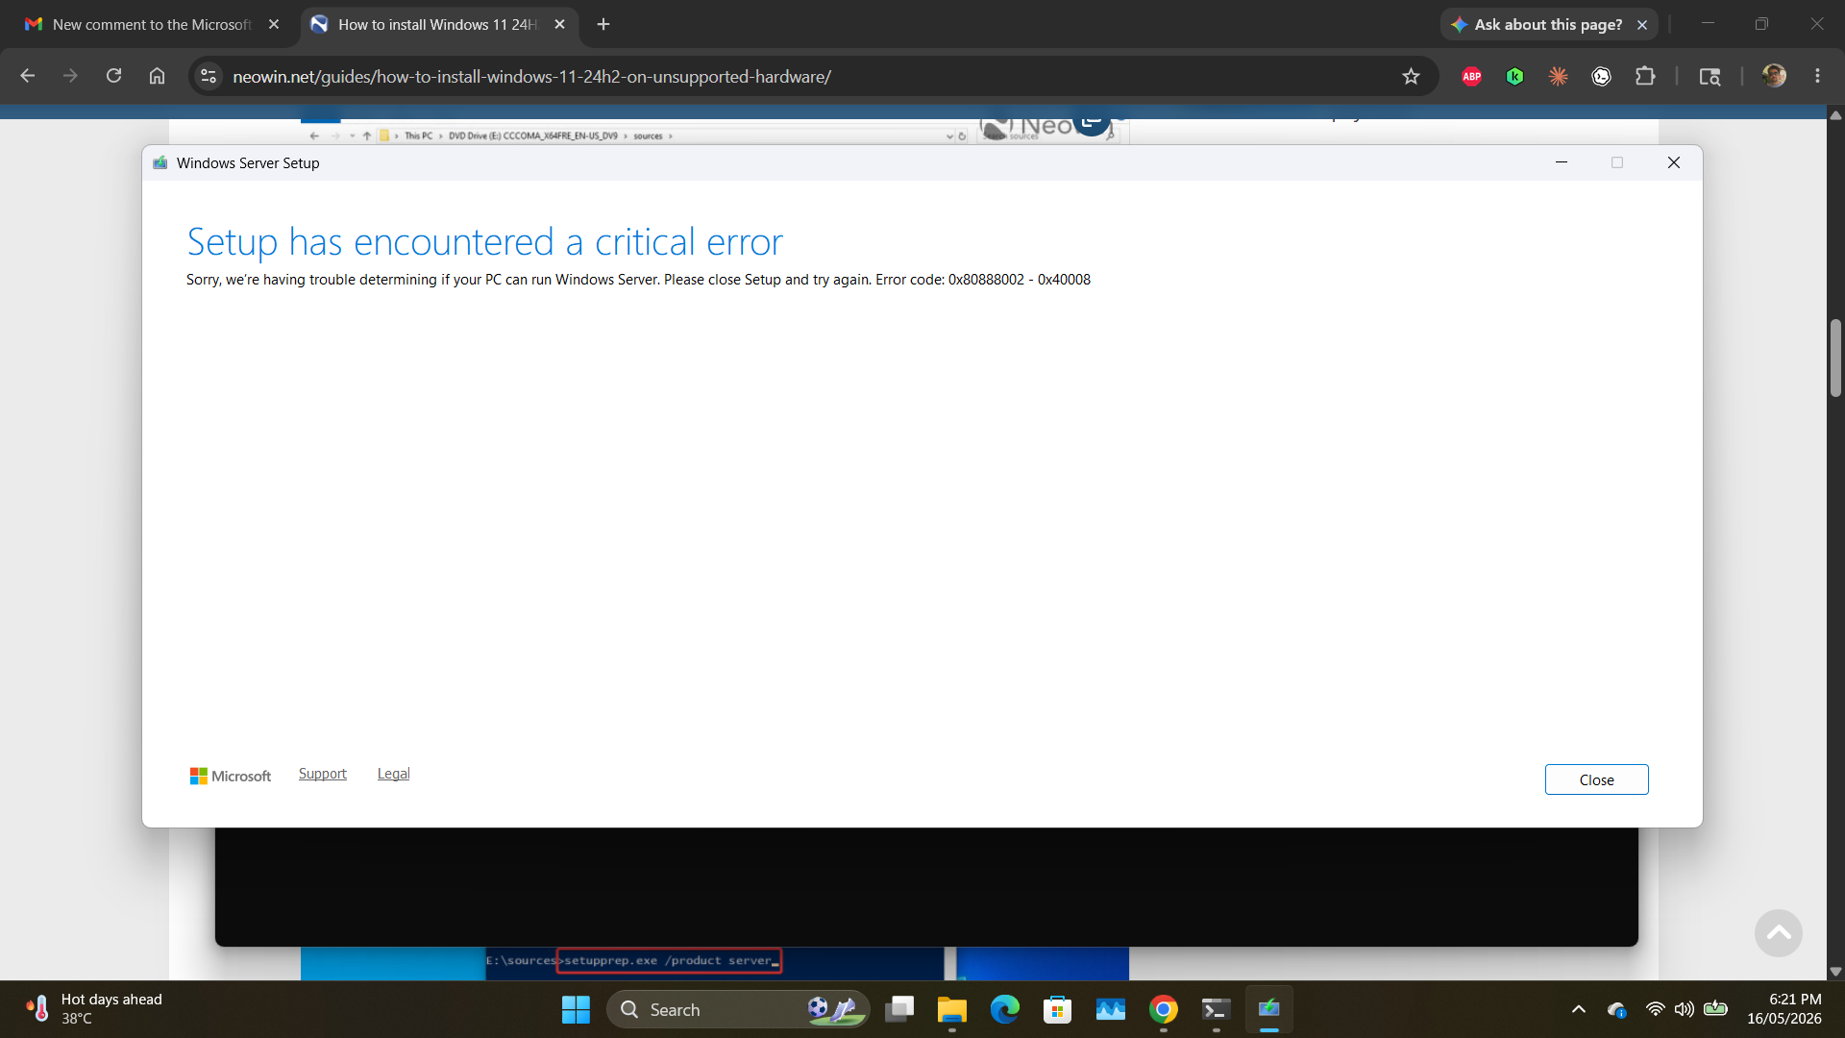
Task: Close the Windows Server Setup window via X
Action: (1674, 162)
